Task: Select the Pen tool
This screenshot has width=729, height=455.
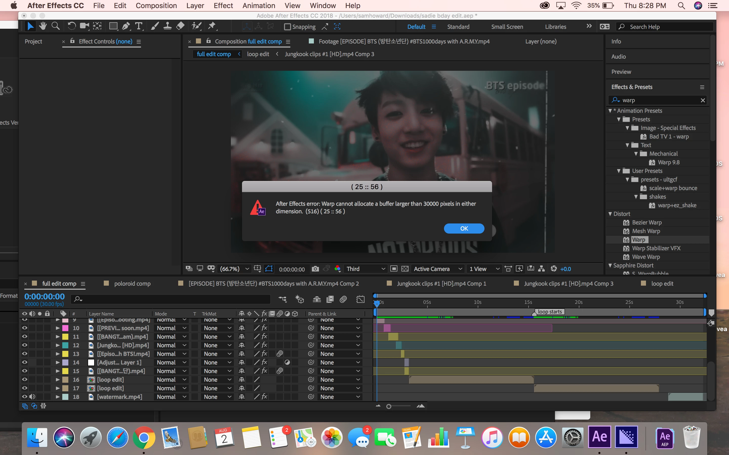Action: 126,27
